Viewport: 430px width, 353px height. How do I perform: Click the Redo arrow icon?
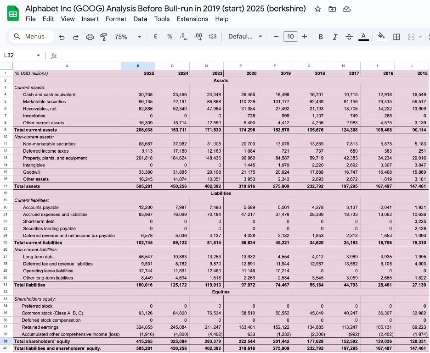pos(76,37)
